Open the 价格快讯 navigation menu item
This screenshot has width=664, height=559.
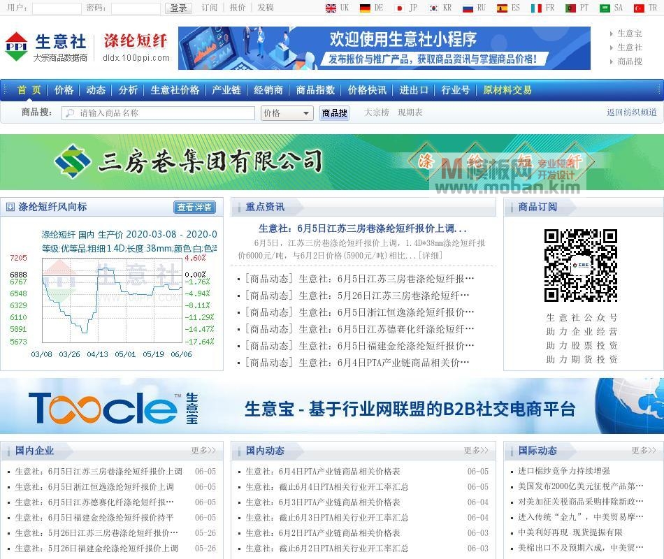367,90
